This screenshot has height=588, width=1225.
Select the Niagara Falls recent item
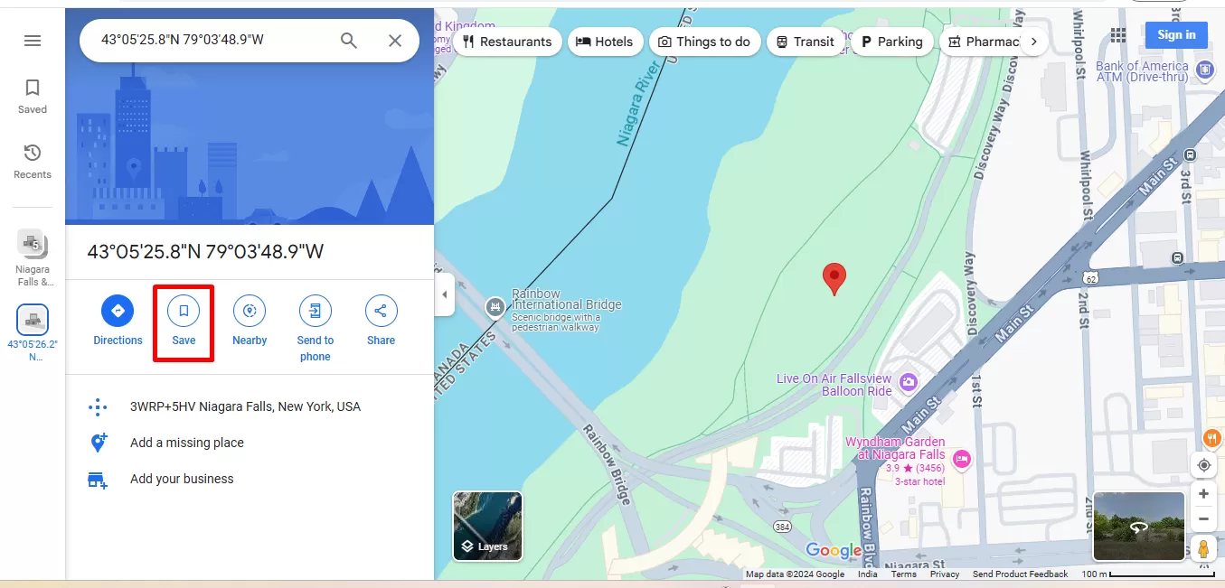pos(33,257)
